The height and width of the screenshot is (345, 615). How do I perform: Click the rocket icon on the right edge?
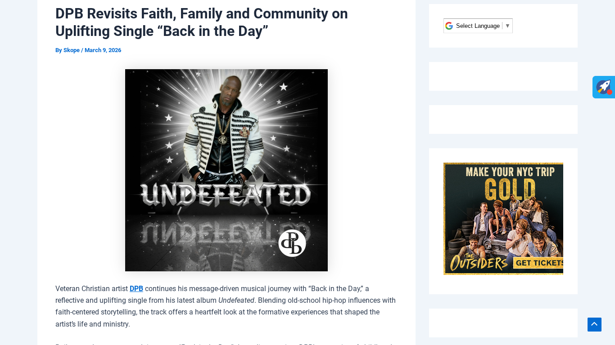point(603,87)
